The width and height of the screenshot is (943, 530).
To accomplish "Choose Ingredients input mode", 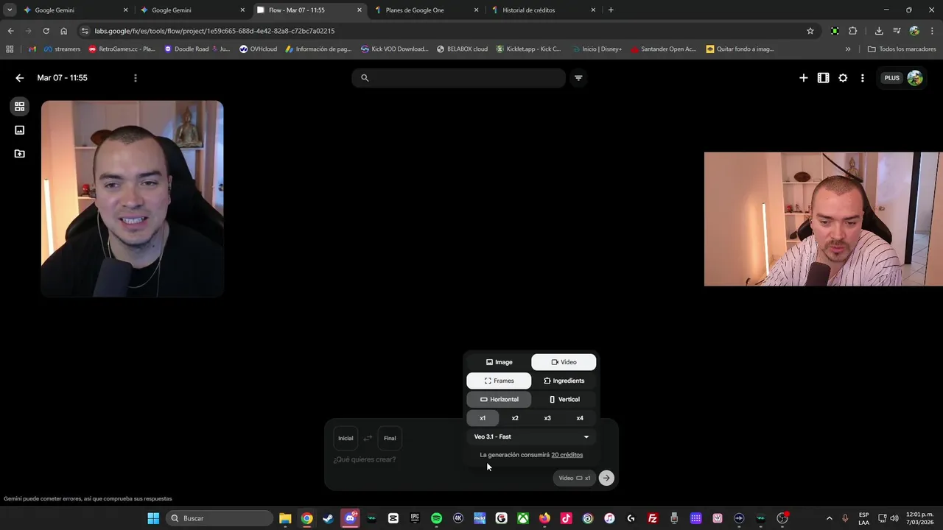I will pos(564,381).
